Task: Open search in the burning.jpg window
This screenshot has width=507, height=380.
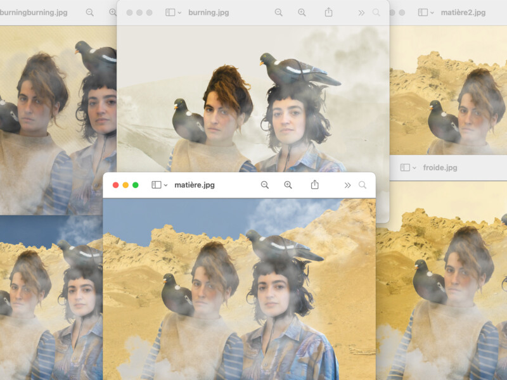Action: 376,13
